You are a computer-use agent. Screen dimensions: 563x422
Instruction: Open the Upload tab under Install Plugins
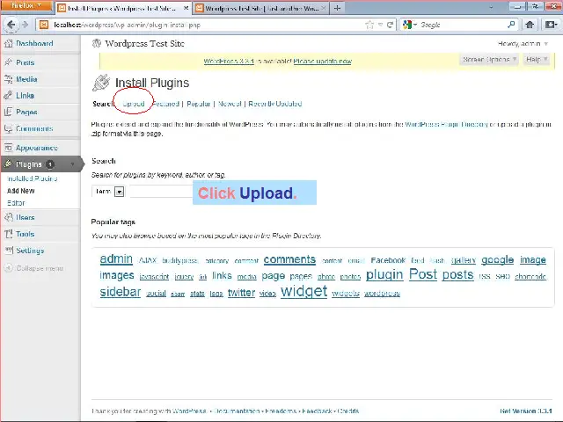click(x=133, y=104)
